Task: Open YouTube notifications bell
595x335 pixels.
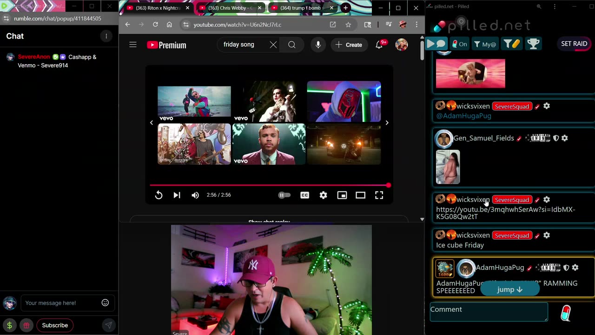Action: click(379, 45)
